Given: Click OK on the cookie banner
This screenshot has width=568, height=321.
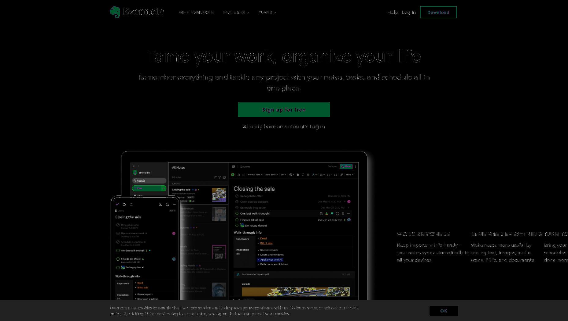Looking at the screenshot, I should (444, 311).
